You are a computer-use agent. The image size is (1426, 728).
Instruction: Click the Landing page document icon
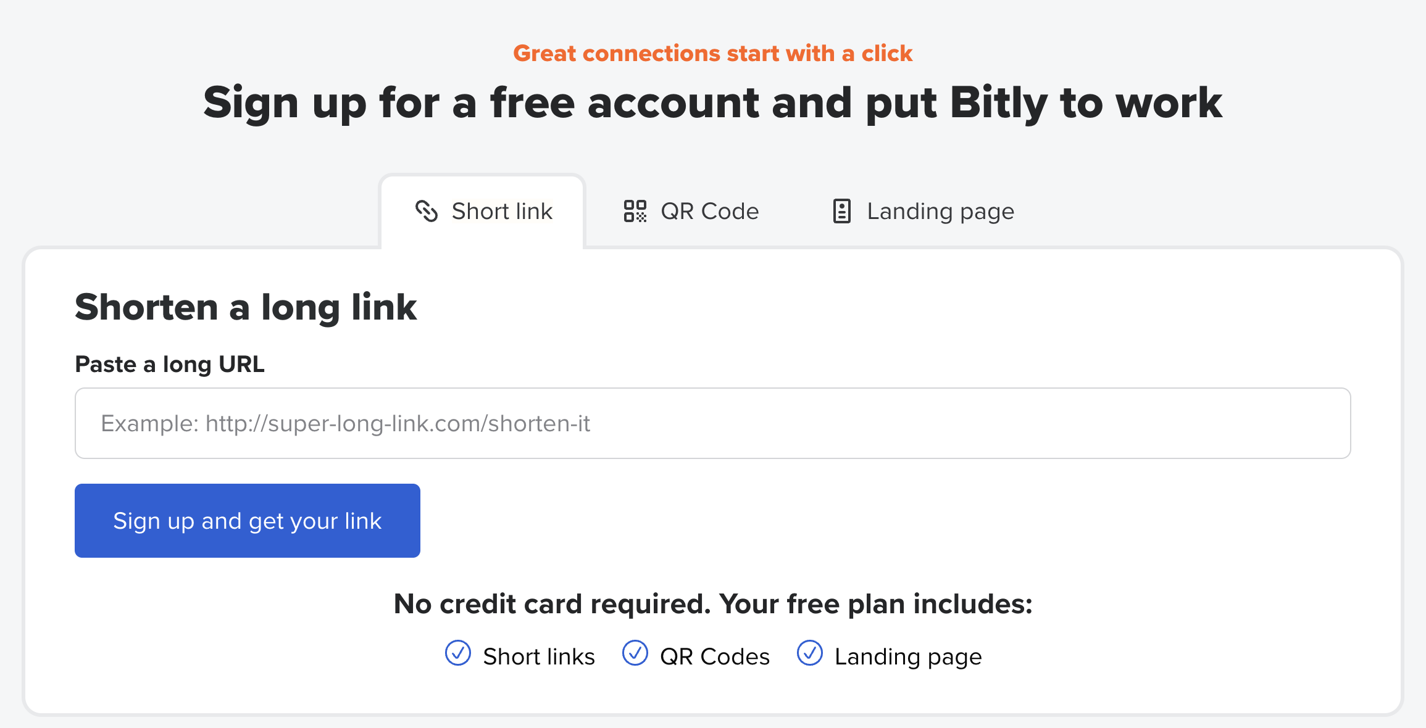coord(841,211)
